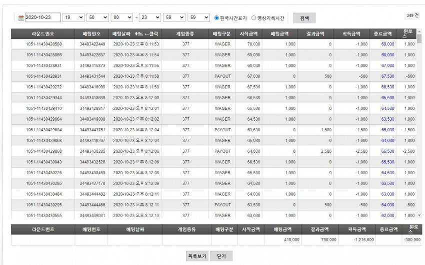Select the 한국시간표기 radio button
The image size is (425, 265).
[x=216, y=18]
